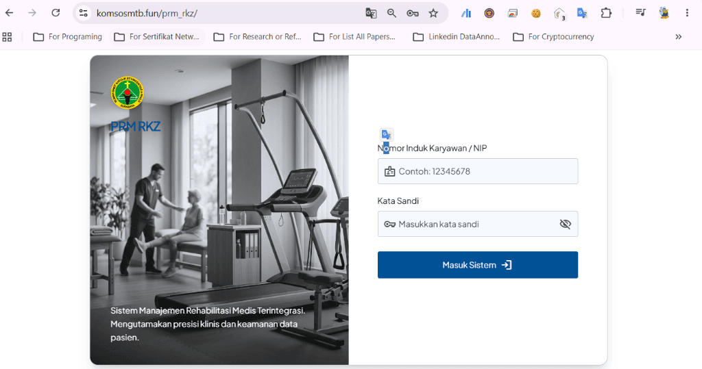Reload the current page

(x=56, y=13)
